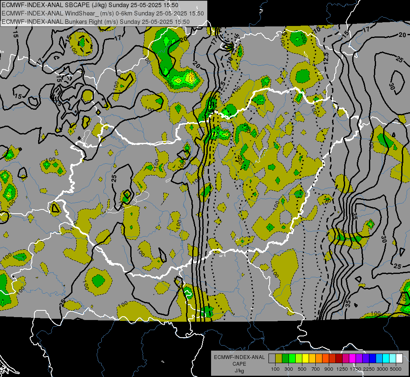
Task: Click the bright magenta legend swatch
Action: point(353,359)
